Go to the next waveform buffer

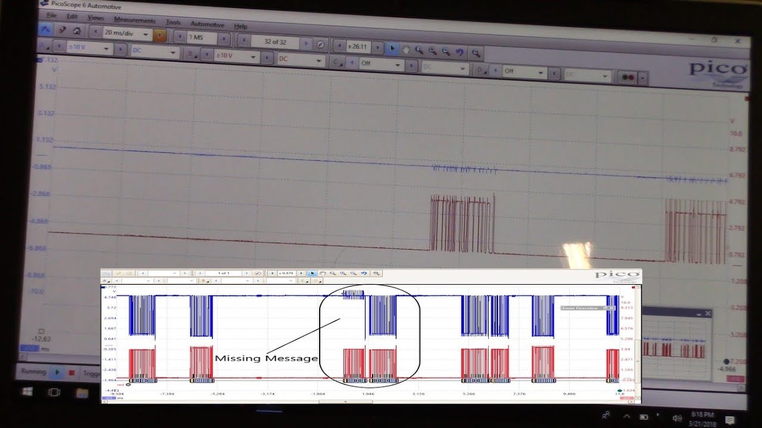click(x=305, y=43)
